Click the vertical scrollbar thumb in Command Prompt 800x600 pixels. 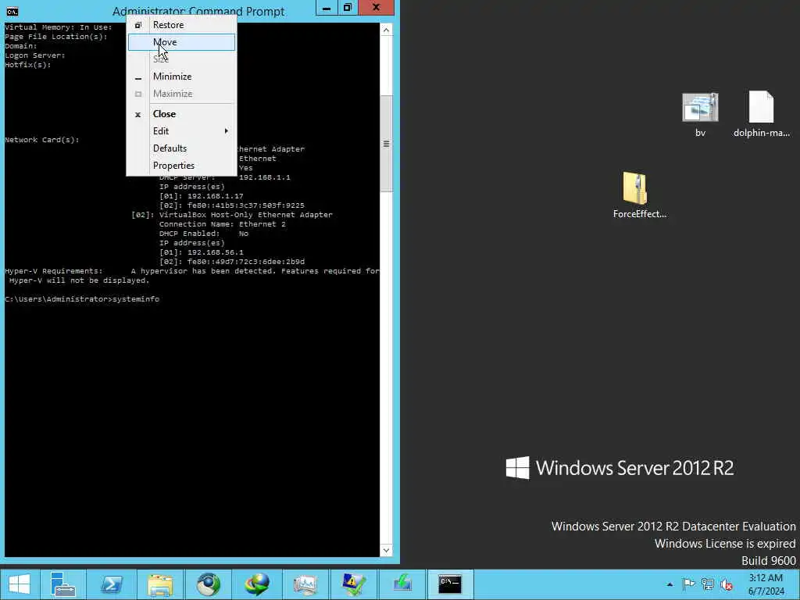click(386, 144)
